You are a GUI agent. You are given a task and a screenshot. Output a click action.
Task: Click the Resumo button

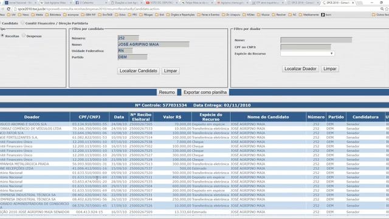pyautogui.click(x=167, y=92)
